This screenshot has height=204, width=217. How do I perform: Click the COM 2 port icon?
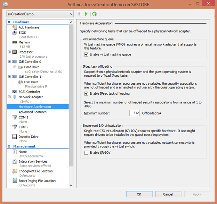[15, 127]
